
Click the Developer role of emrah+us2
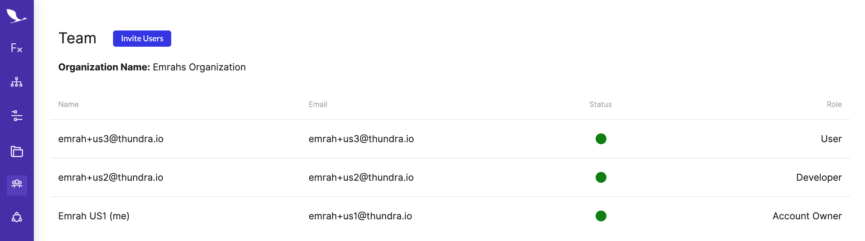[x=819, y=177]
